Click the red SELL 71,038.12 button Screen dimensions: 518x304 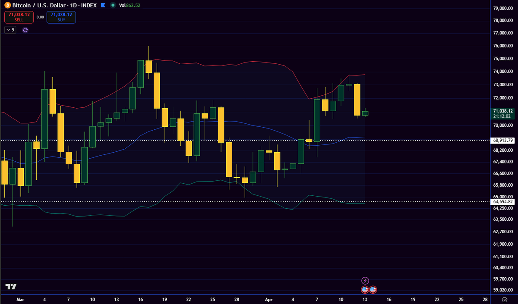click(18, 17)
